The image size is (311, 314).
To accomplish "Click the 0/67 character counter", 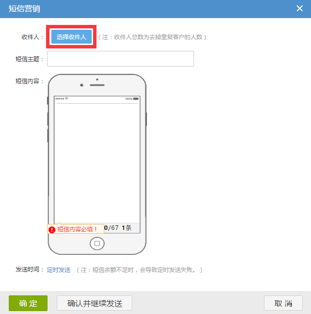I will [x=112, y=228].
